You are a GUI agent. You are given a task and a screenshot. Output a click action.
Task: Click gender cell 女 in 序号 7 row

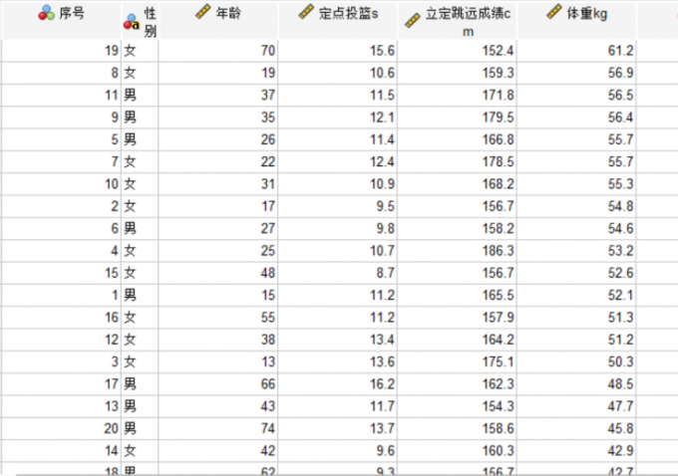coord(140,162)
